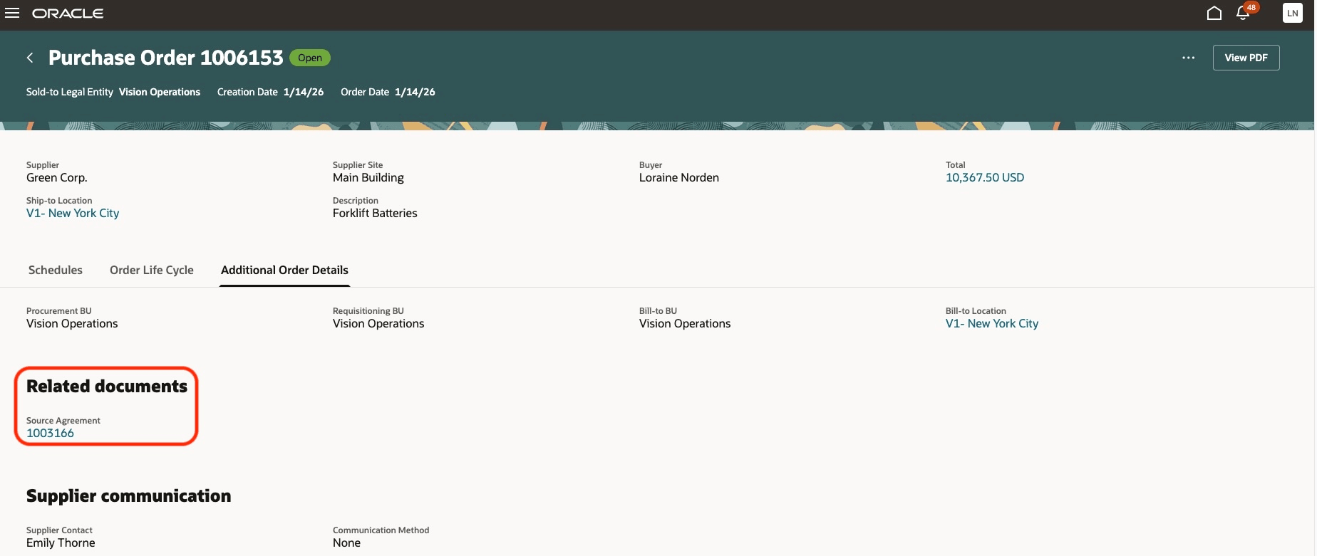Click description Forklift Batteries
The image size is (1317, 556).
pyautogui.click(x=375, y=213)
